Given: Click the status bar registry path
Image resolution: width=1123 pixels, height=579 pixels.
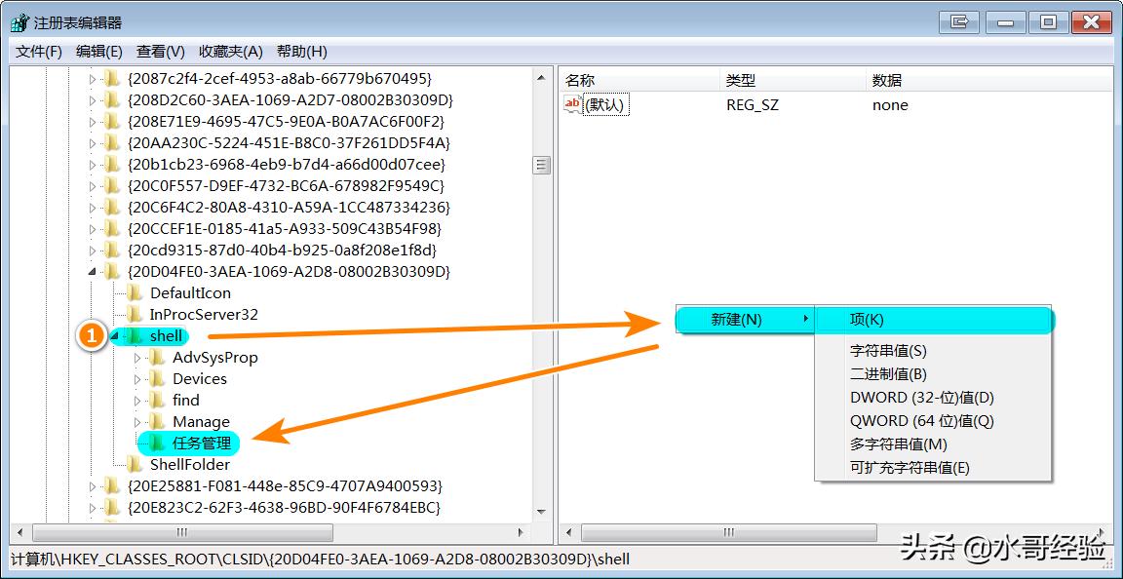Looking at the screenshot, I should click(320, 559).
